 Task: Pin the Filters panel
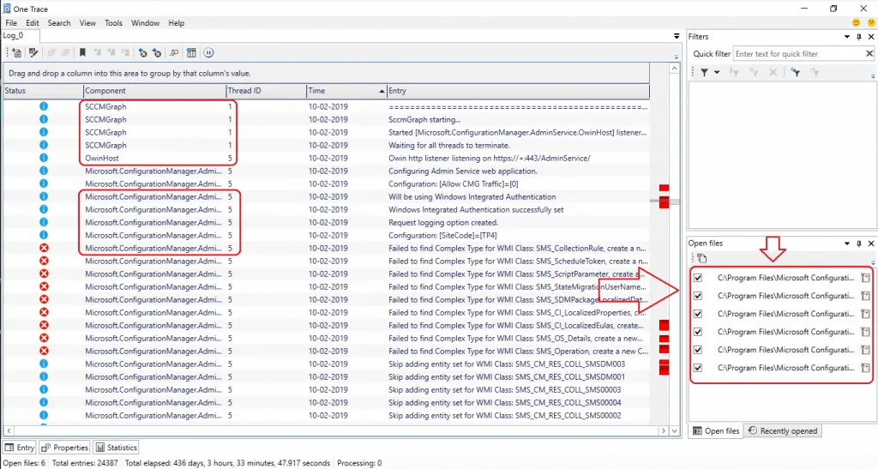pos(859,37)
